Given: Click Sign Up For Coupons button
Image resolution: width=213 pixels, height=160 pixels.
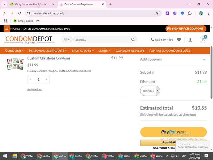Looking at the screenshot, I should coord(186,29).
